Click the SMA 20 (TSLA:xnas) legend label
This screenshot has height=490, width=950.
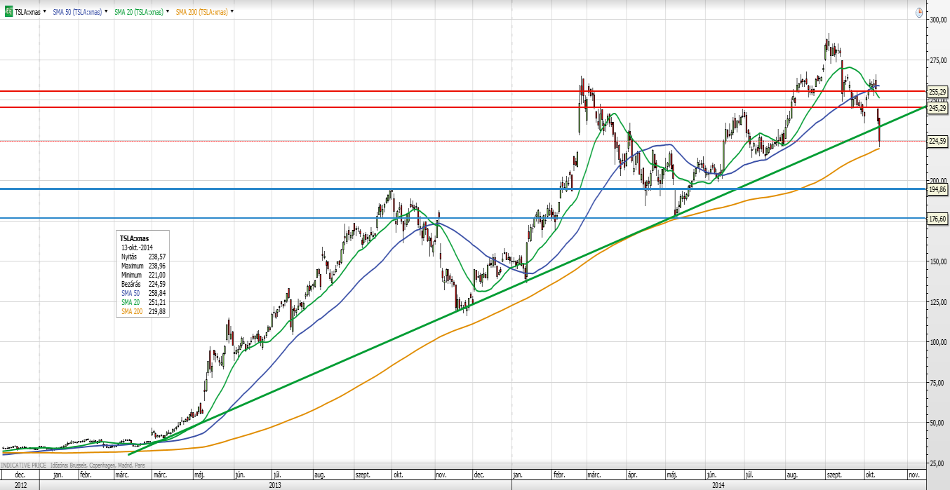coord(139,12)
